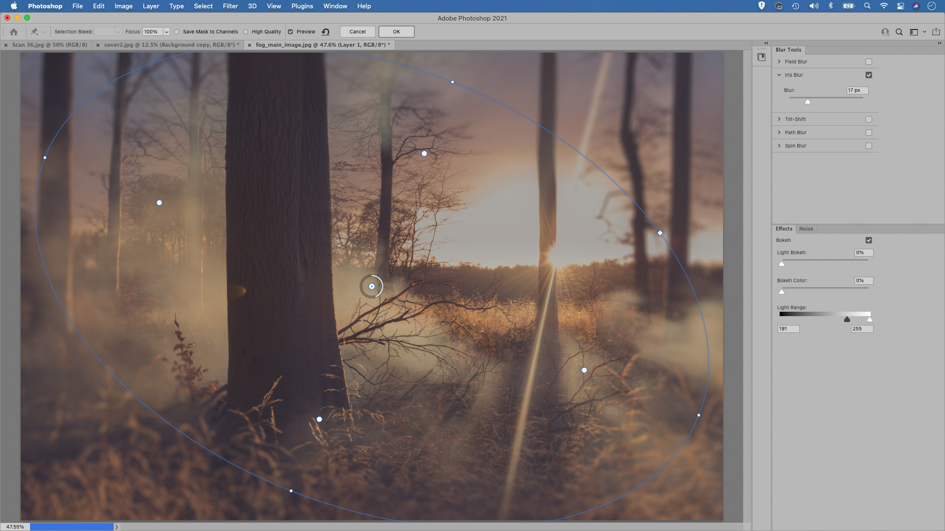The image size is (945, 531).
Task: Open macOS Spotlight search
Action: click(x=867, y=6)
